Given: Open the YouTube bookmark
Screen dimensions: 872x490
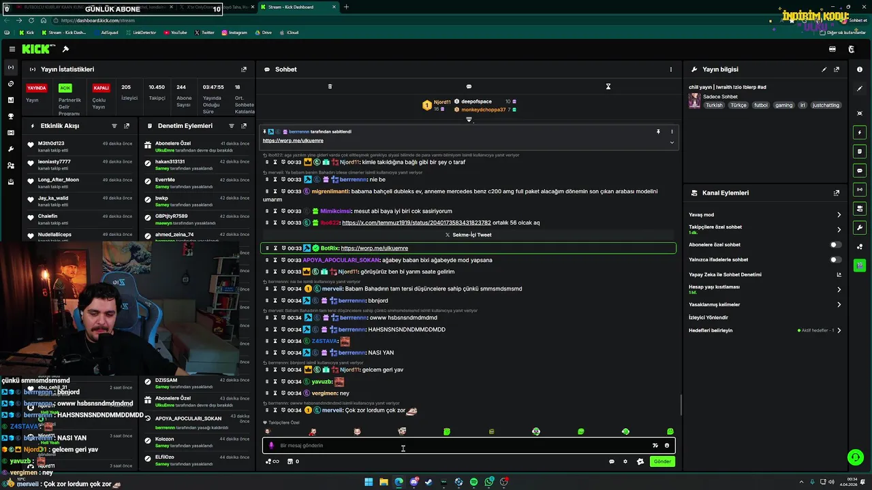Looking at the screenshot, I should (175, 32).
